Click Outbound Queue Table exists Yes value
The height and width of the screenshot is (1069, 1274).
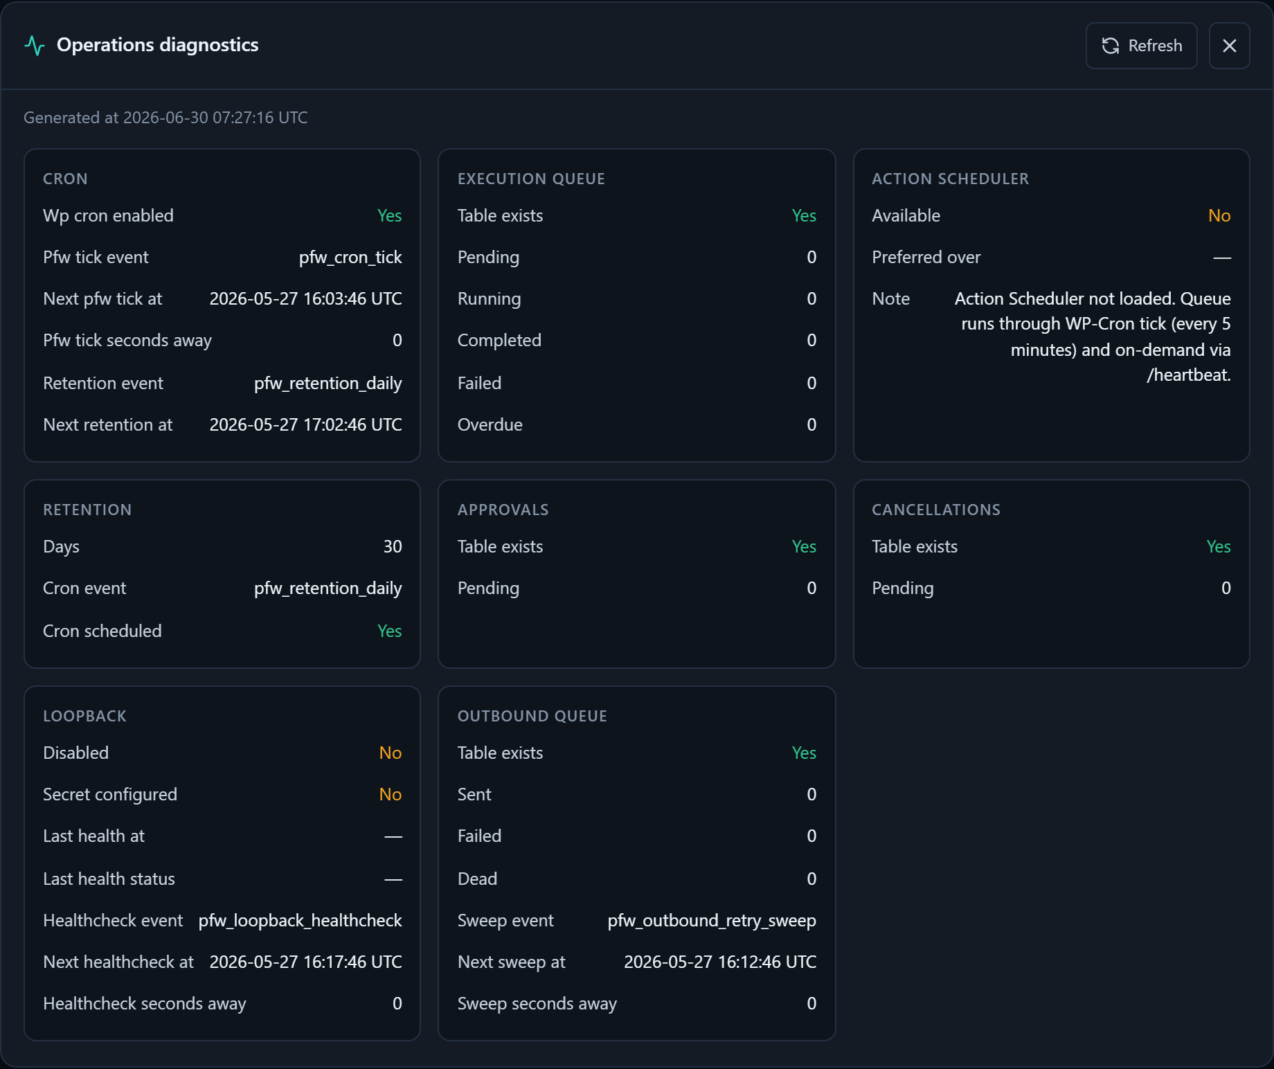(804, 753)
